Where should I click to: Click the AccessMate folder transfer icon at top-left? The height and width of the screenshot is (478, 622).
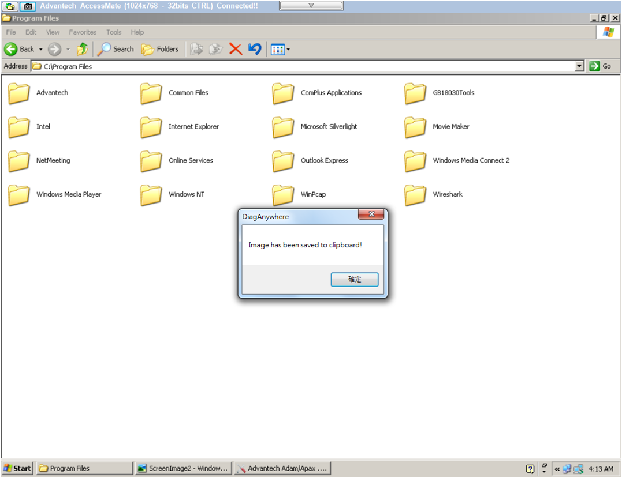(x=10, y=6)
